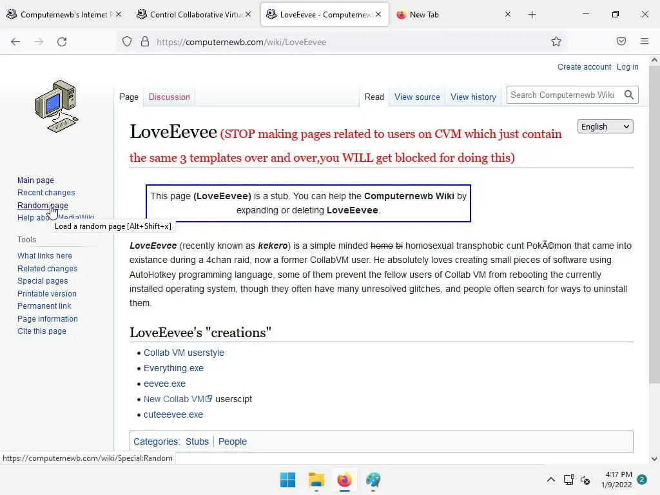Open a new tab with the plus button
Viewport: 660px width, 495px height.
tap(532, 15)
